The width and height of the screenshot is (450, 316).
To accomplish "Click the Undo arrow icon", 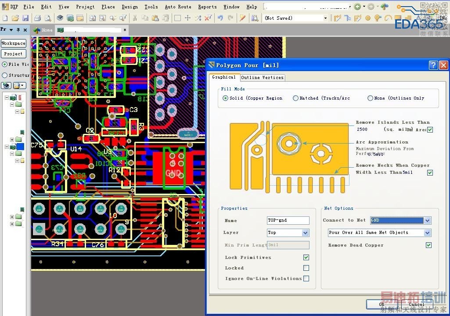I will 220,18.
